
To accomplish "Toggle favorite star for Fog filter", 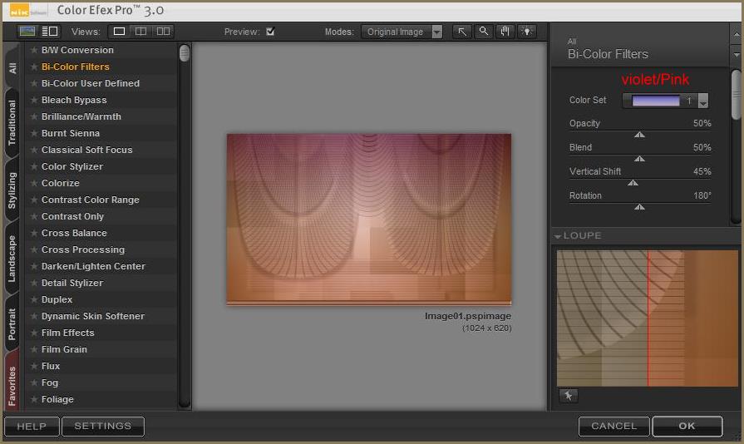I will pyautogui.click(x=34, y=382).
